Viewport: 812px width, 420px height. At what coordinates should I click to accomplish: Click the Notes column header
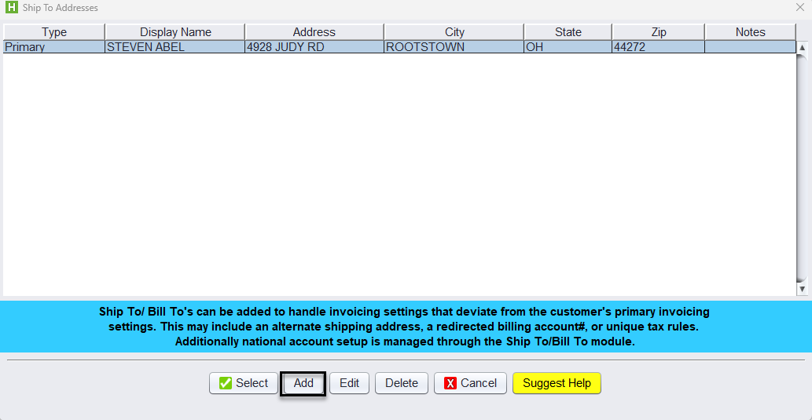pyautogui.click(x=750, y=32)
